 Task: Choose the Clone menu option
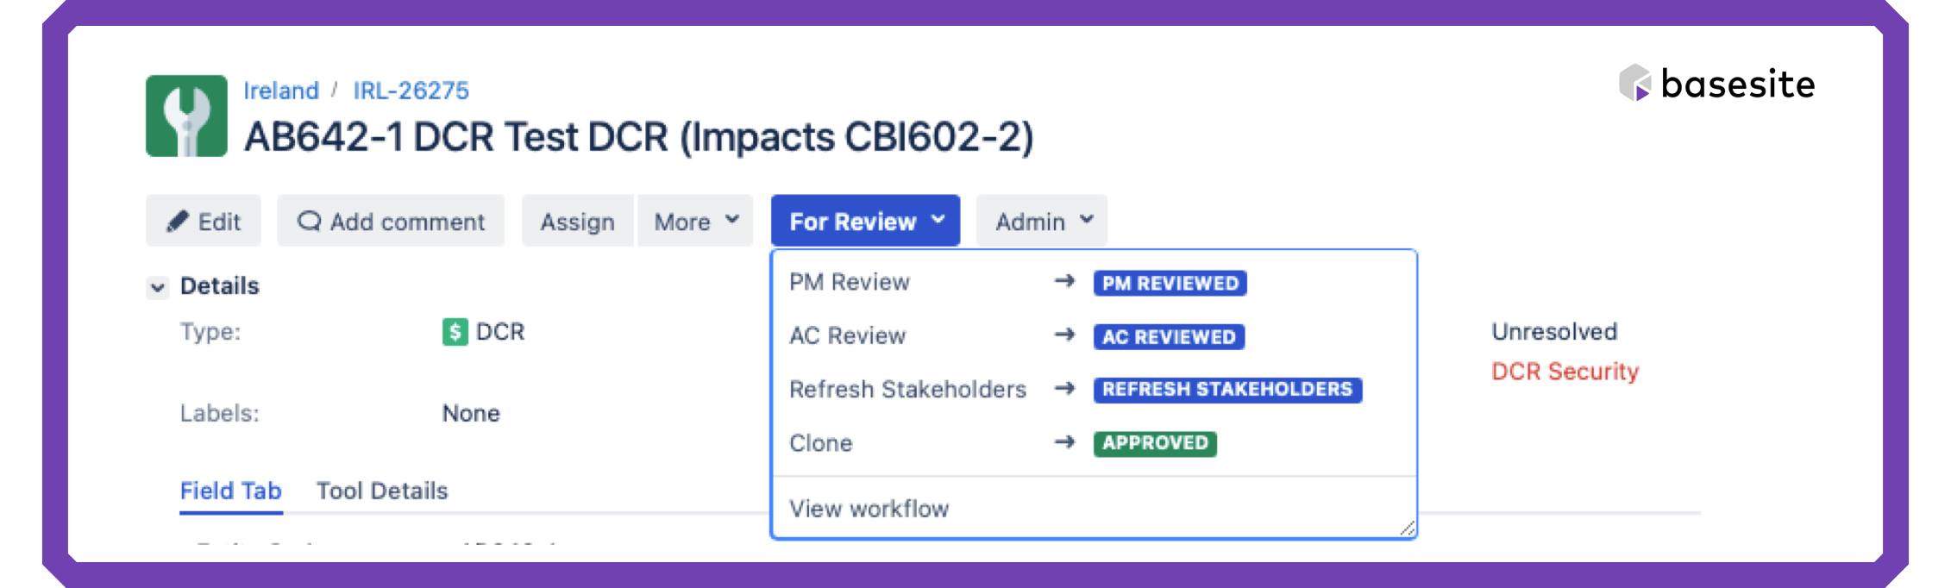tap(820, 443)
